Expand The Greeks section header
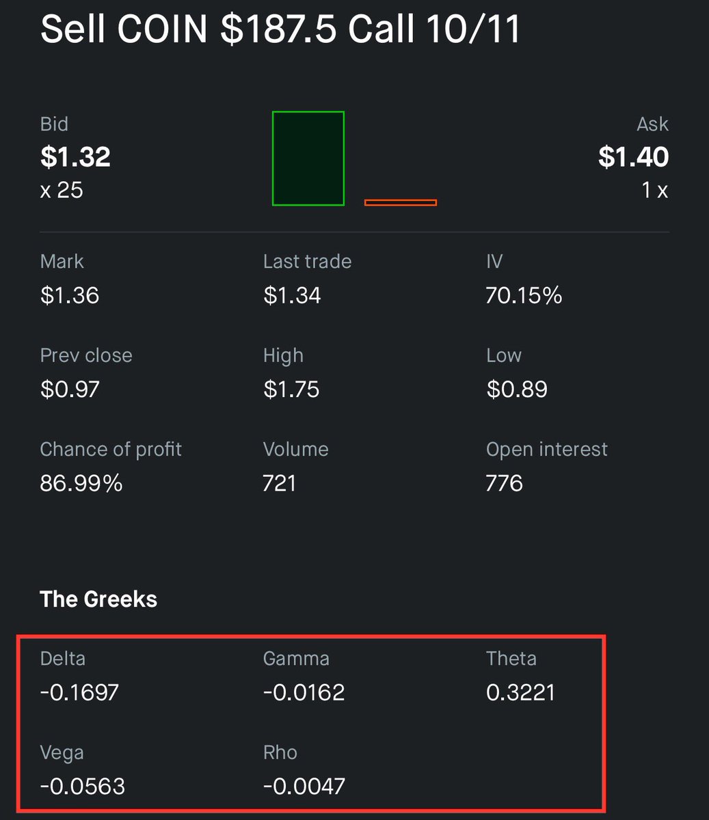The height and width of the screenshot is (820, 709). (98, 599)
